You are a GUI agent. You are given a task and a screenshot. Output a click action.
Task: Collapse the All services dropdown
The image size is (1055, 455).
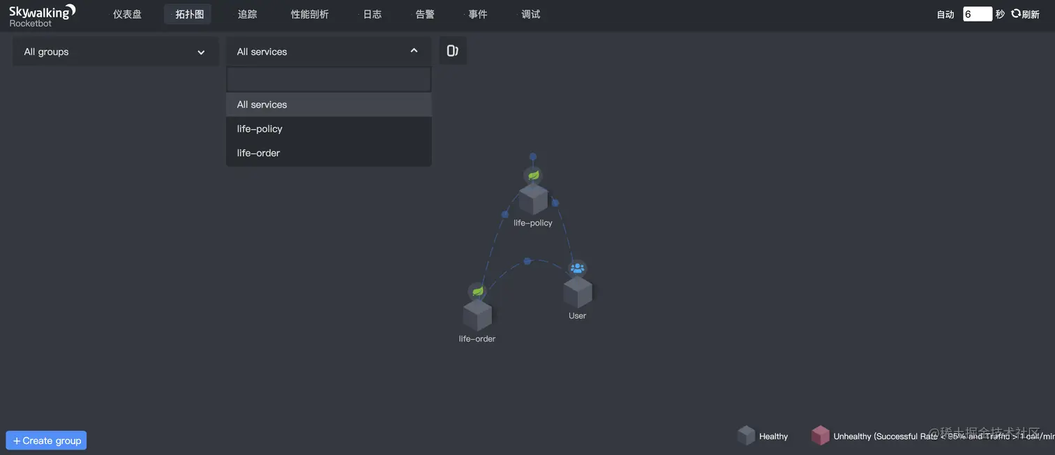tap(329, 52)
